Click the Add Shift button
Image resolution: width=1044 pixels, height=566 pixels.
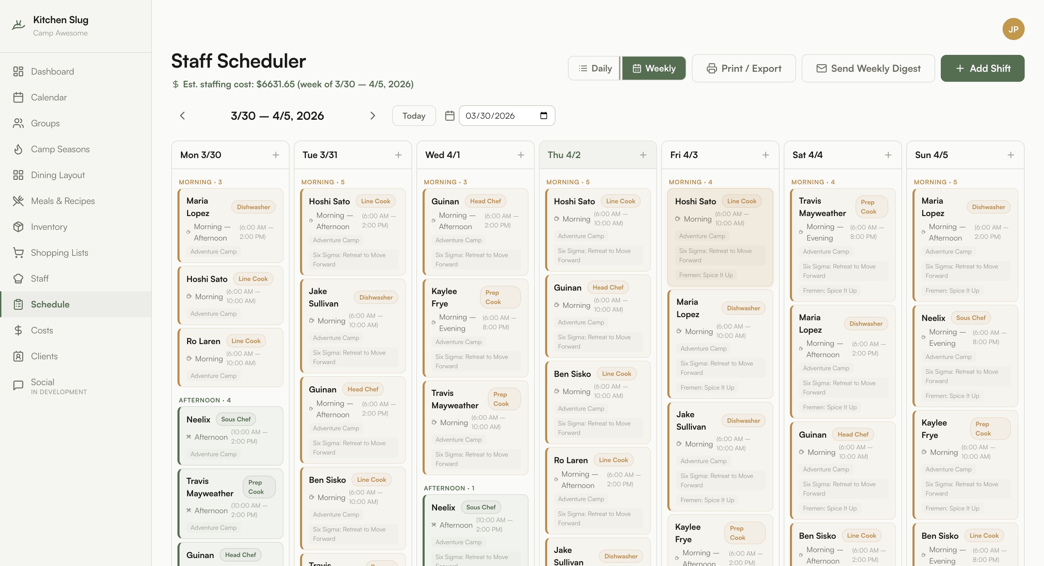click(x=983, y=68)
